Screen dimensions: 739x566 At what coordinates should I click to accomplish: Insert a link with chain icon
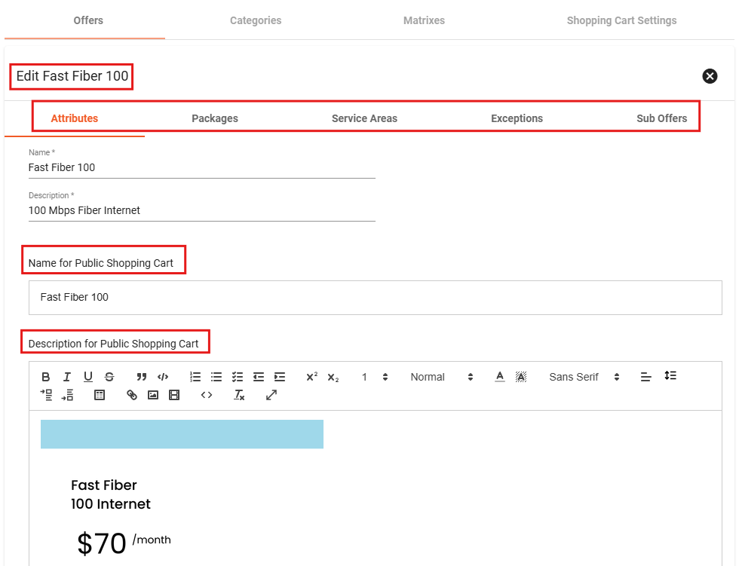[x=132, y=395]
